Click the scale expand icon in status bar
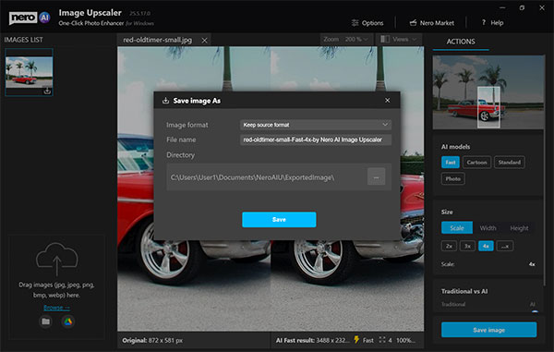554x352 pixels. click(x=382, y=340)
